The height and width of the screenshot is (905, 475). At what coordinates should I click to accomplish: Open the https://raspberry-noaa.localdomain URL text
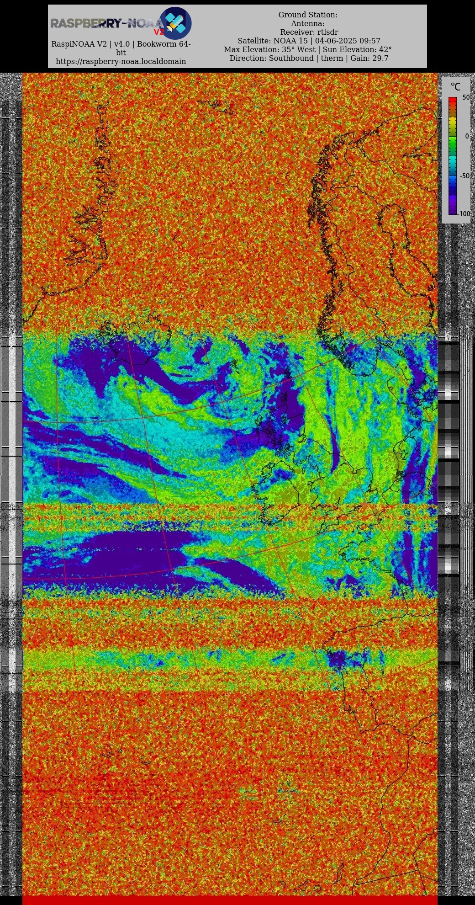tap(121, 61)
